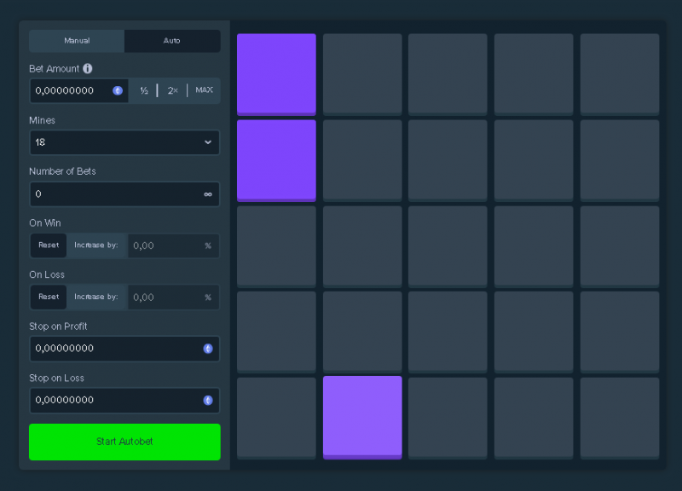This screenshot has width=682, height=491.
Task: Select the top row, second column tile
Action: tap(362, 74)
